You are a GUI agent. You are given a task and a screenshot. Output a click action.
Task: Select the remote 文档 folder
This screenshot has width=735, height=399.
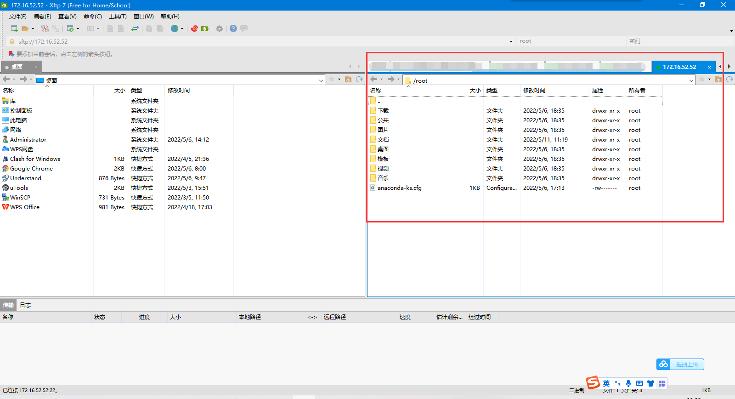(383, 140)
